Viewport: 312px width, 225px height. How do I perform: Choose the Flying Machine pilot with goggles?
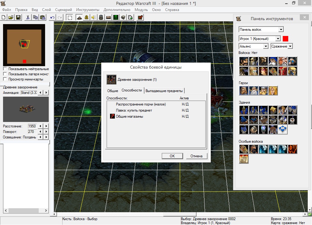coord(292,61)
